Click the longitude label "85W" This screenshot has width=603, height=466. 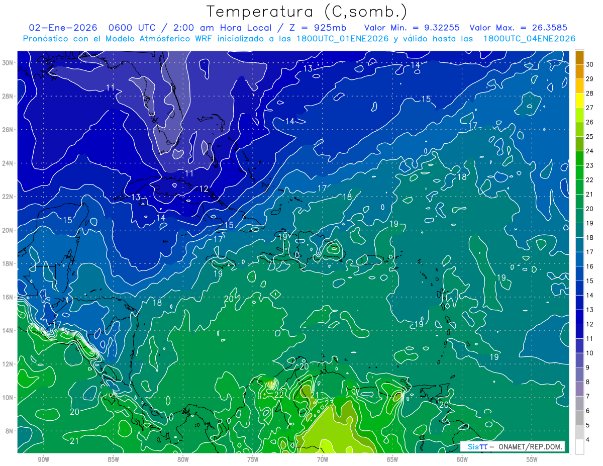(113, 459)
